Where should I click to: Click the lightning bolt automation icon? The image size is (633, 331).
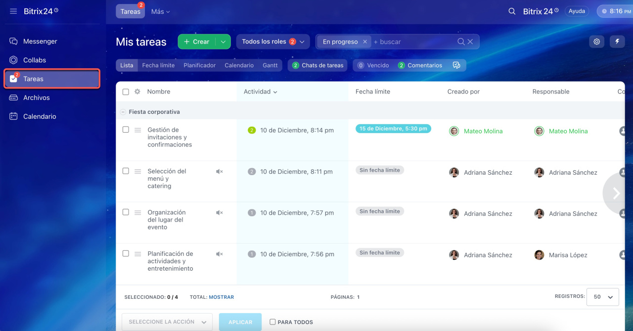tap(617, 42)
